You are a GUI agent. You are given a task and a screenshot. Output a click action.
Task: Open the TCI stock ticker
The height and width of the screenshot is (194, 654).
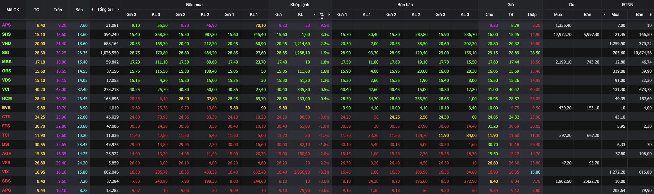point(5,135)
